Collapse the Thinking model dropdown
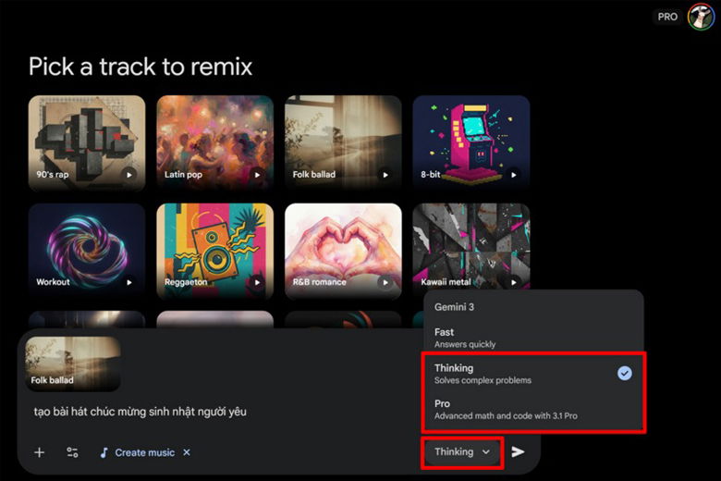The width and height of the screenshot is (721, 481). pos(463,452)
